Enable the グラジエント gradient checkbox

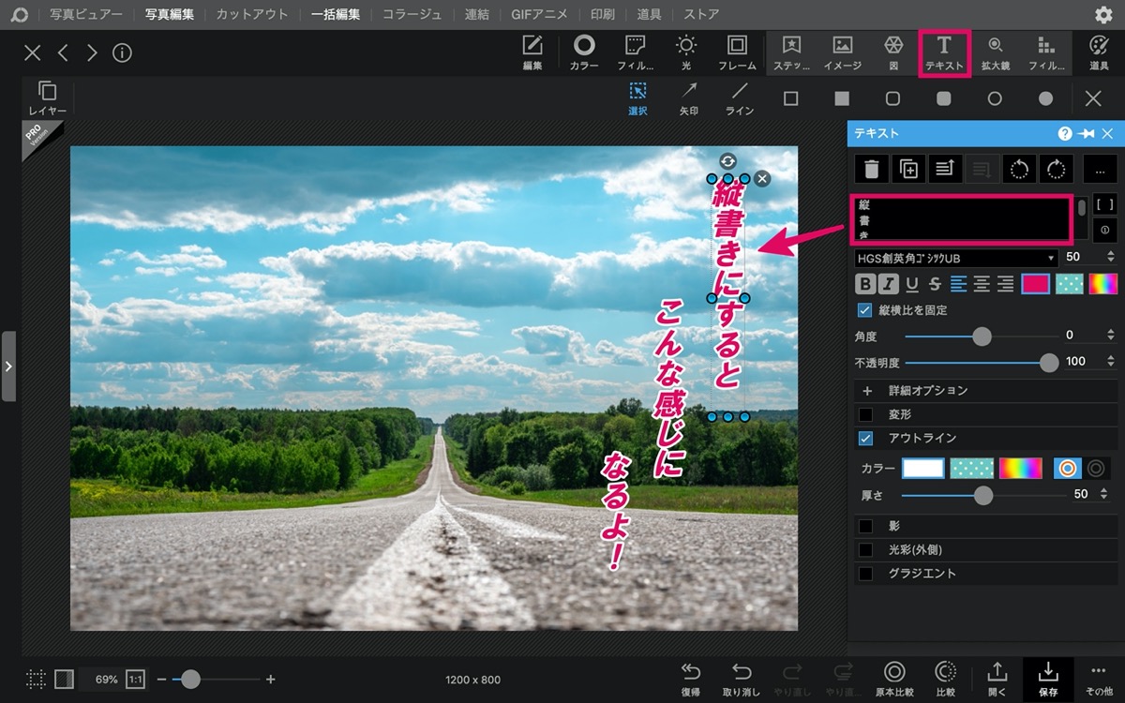[x=865, y=573]
